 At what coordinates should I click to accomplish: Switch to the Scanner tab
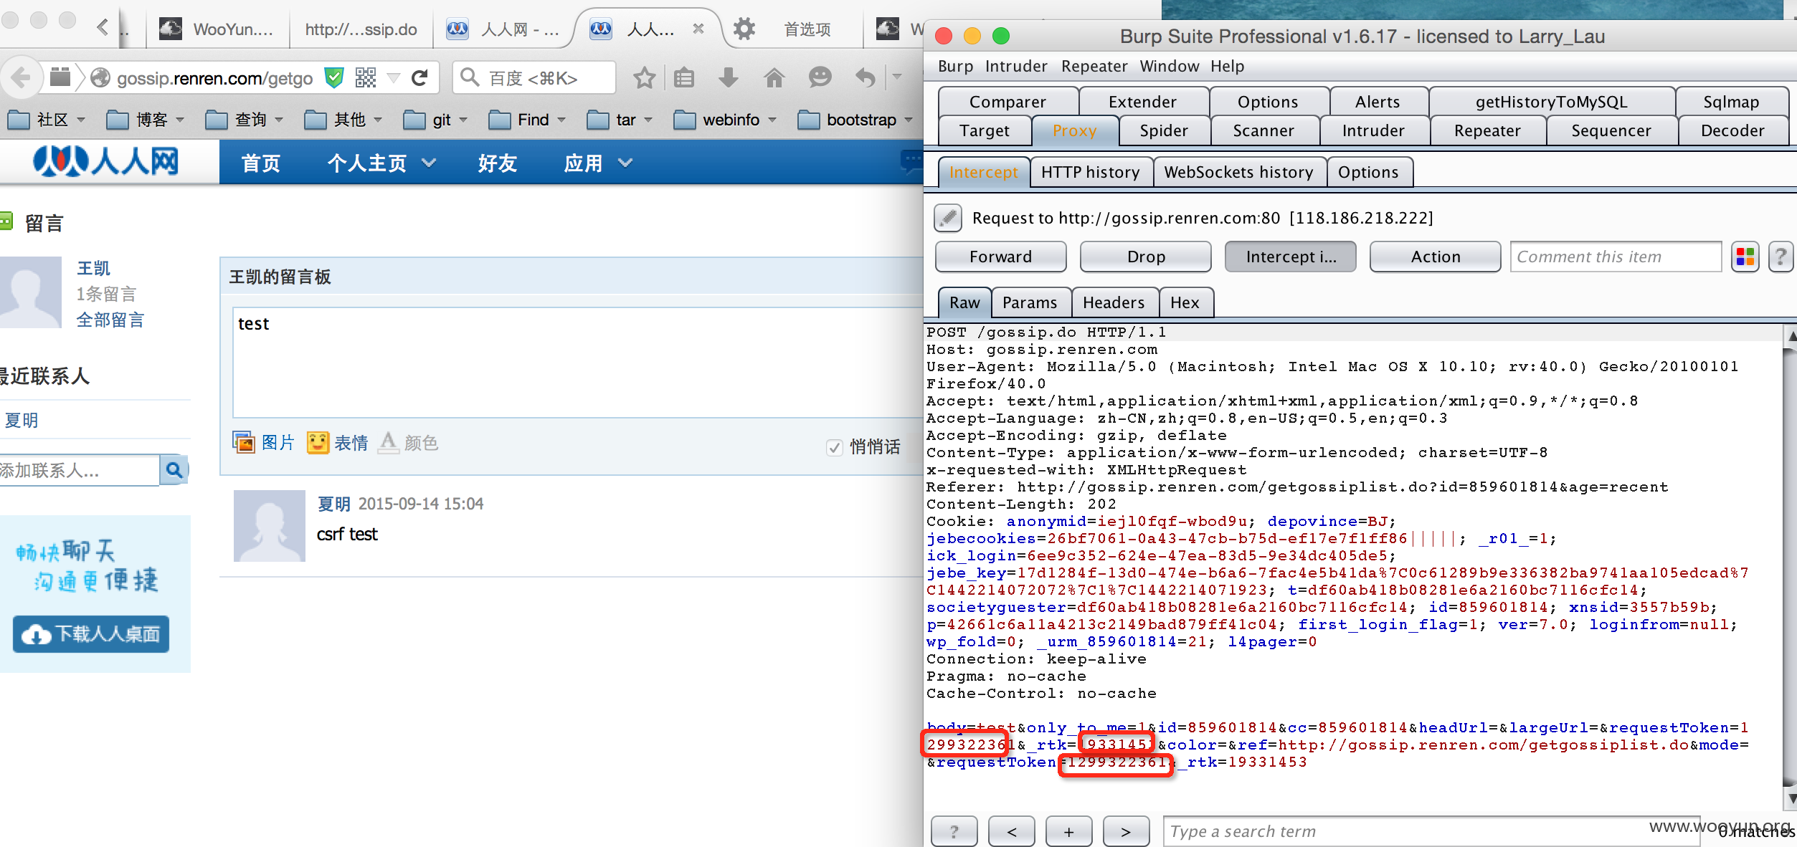pos(1263,130)
